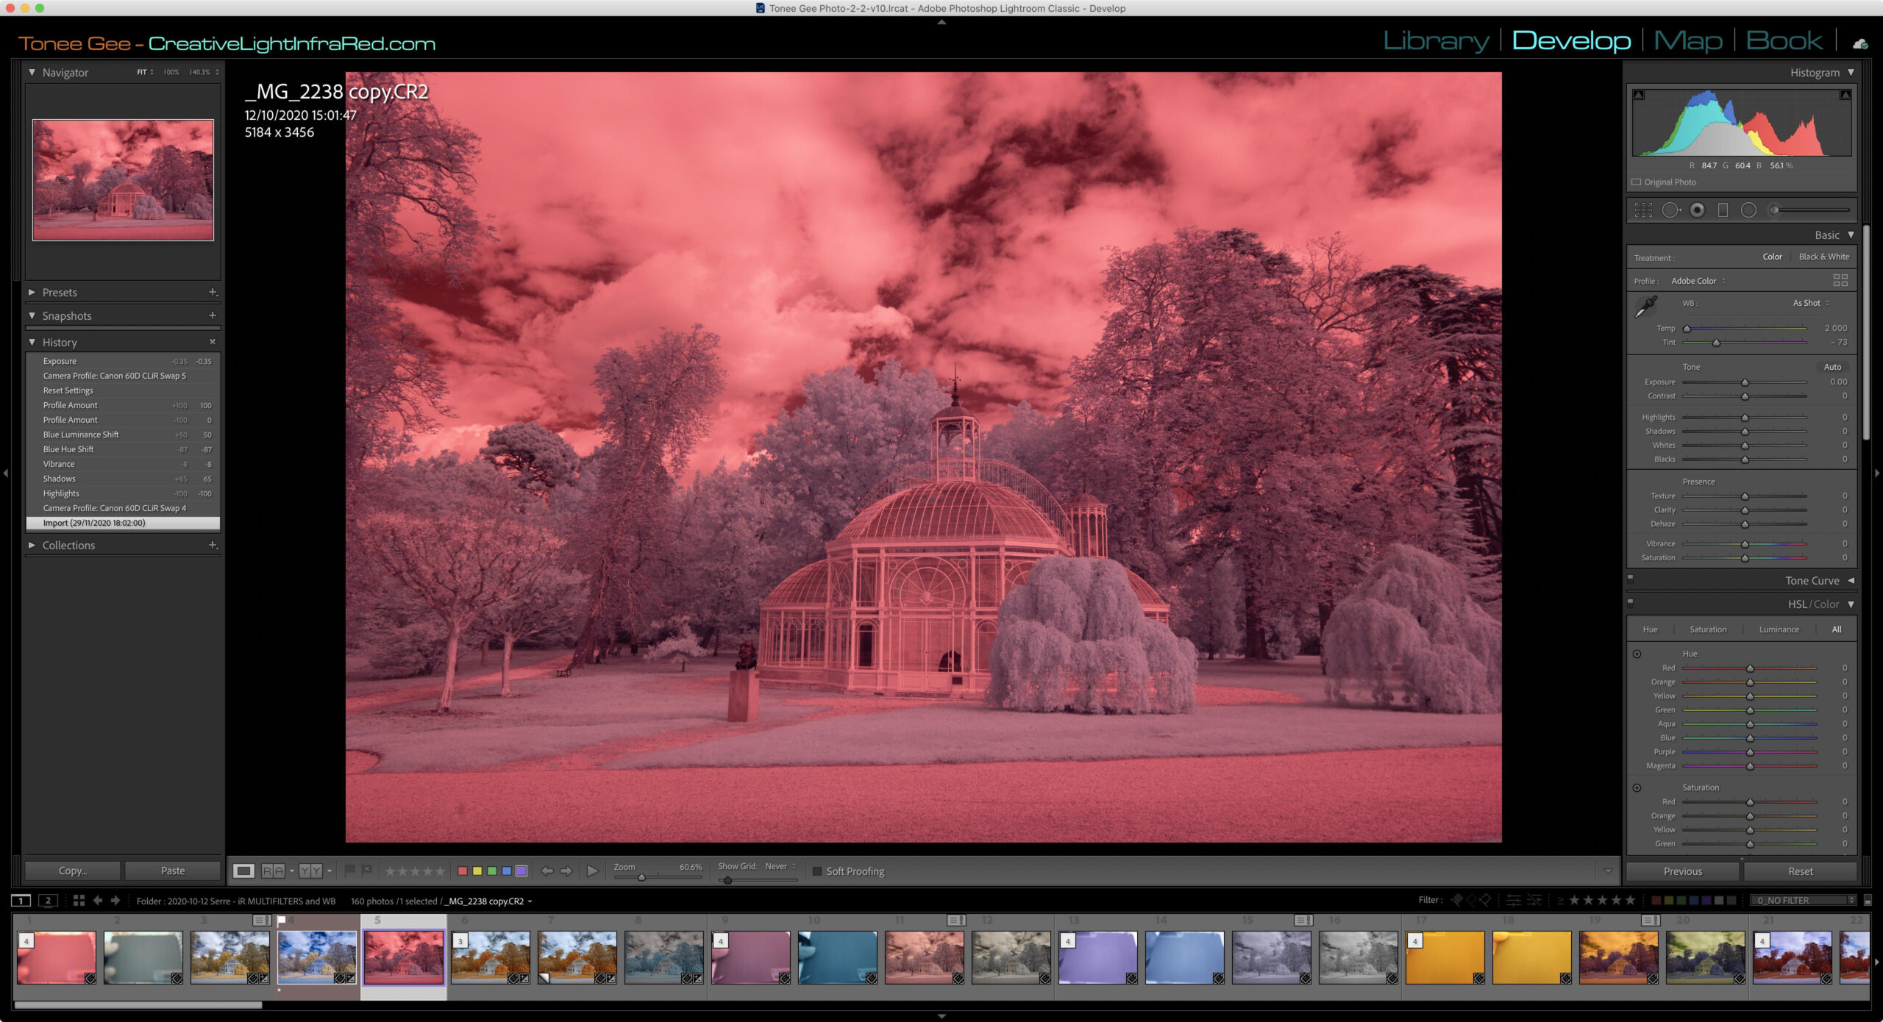Open the Adobe Color profile dropdown

[x=1698, y=281]
